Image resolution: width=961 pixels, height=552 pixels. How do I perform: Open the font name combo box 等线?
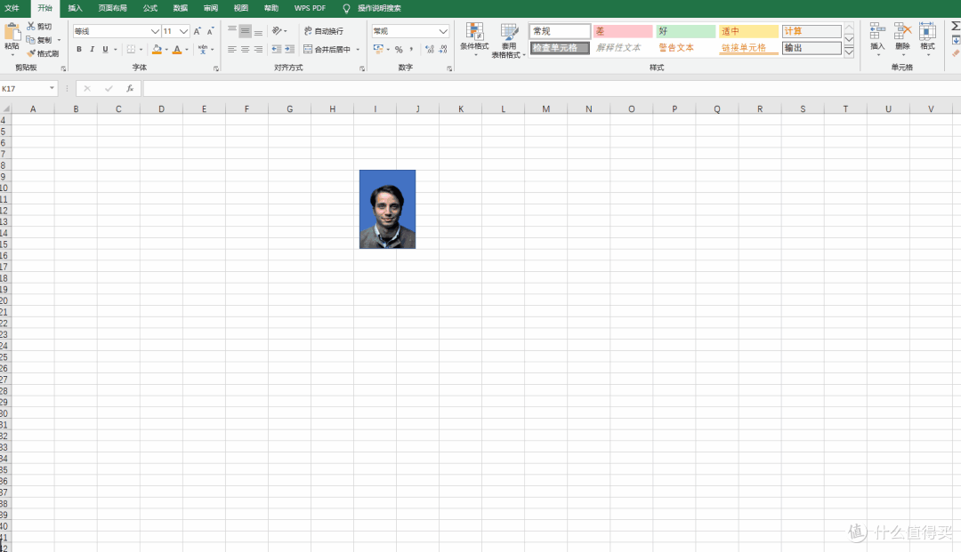[117, 31]
